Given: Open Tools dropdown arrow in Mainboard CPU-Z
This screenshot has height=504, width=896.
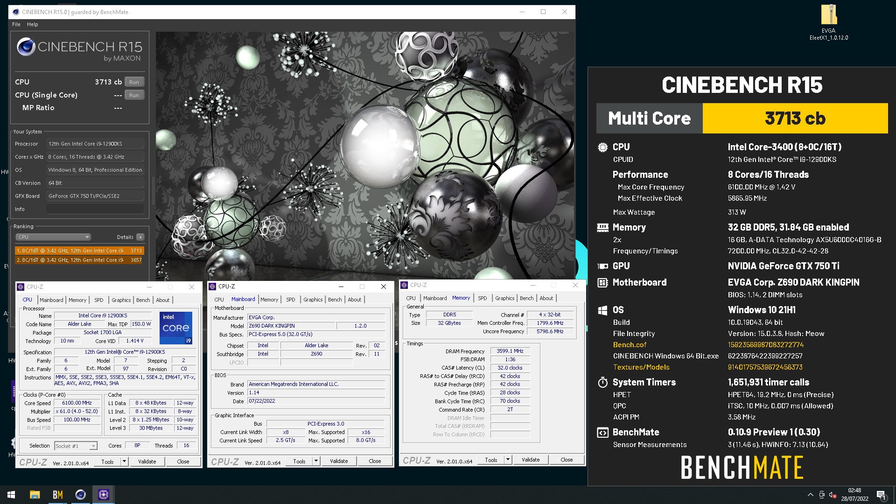Looking at the screenshot, I should 316,461.
